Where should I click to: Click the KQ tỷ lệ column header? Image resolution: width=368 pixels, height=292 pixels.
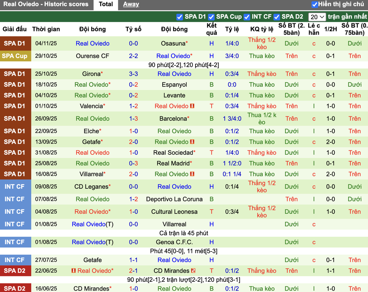(262, 29)
